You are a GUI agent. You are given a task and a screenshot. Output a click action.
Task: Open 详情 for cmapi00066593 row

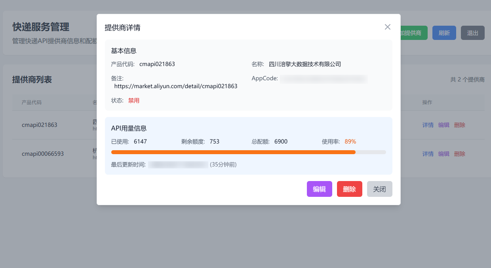click(428, 154)
